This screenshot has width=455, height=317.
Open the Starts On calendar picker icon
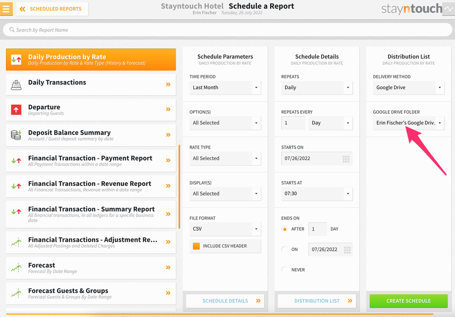click(x=346, y=159)
